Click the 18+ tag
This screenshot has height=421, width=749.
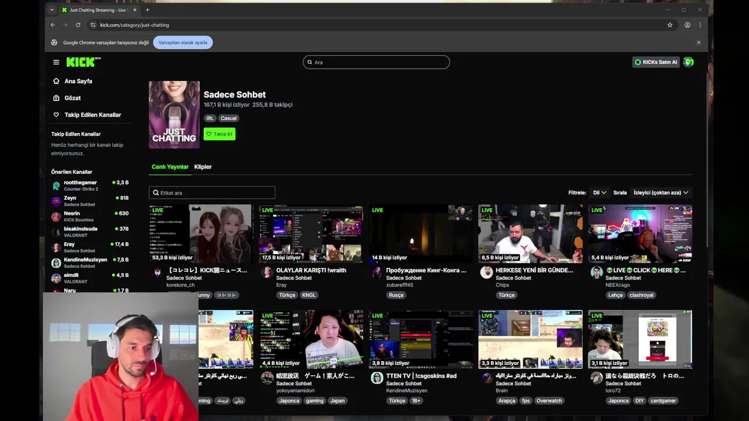tap(415, 401)
